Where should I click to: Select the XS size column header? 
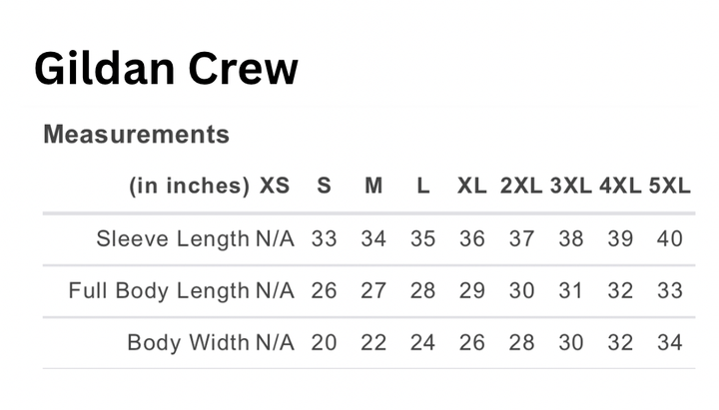coord(275,187)
